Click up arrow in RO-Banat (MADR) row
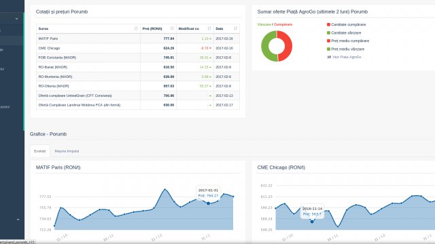This screenshot has height=244, width=435. 210,67
